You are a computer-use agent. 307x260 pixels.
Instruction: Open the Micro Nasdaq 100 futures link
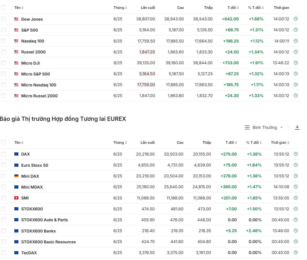(x=39, y=85)
